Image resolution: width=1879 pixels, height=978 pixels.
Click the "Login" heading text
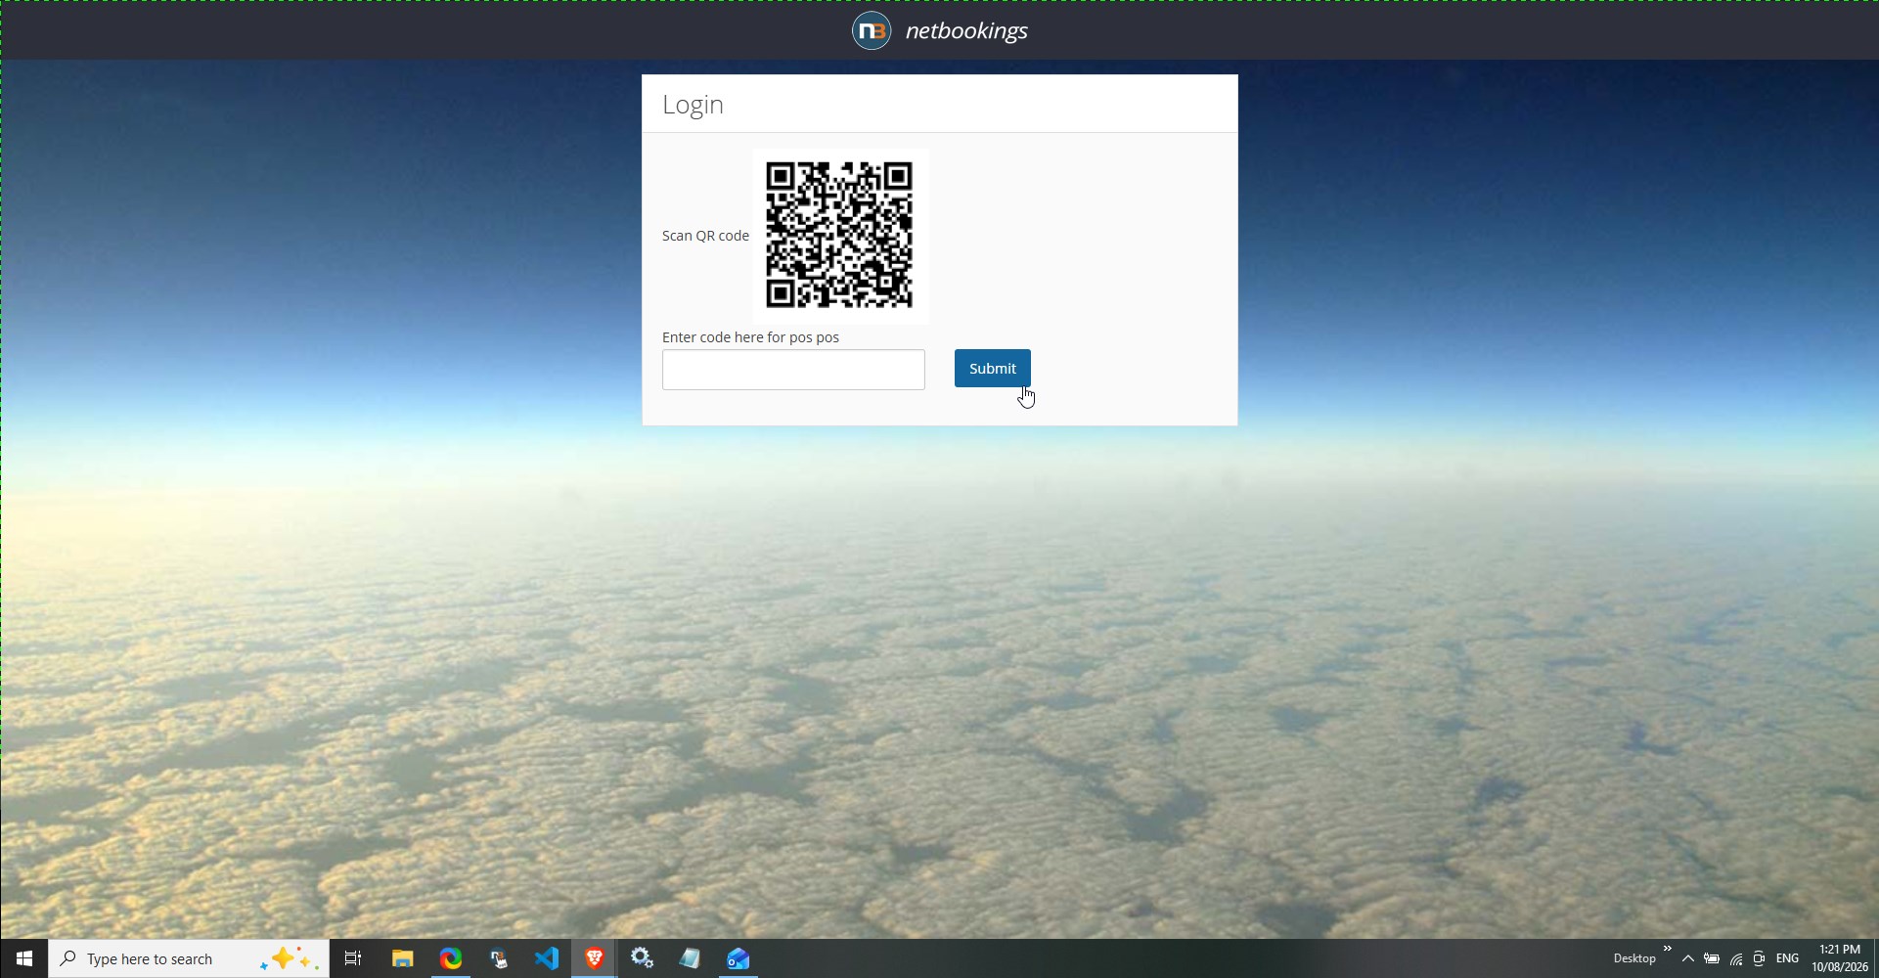coord(693,105)
